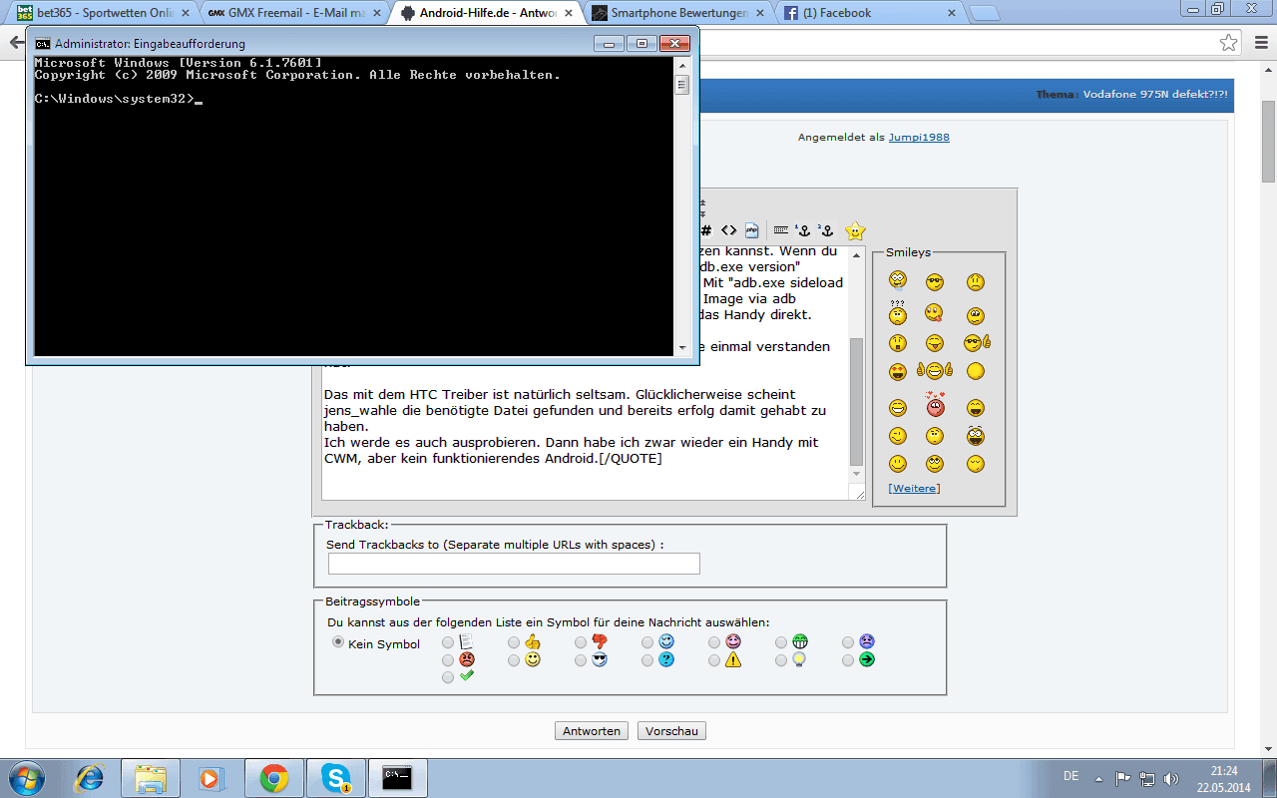
Task: Click the command prompt taskbar button
Action: coord(398,778)
